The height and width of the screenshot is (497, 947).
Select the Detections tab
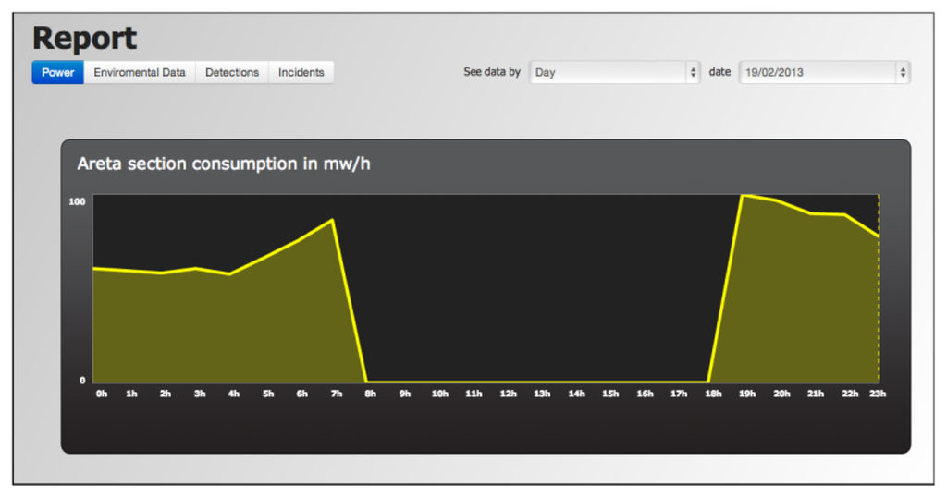coord(232,72)
